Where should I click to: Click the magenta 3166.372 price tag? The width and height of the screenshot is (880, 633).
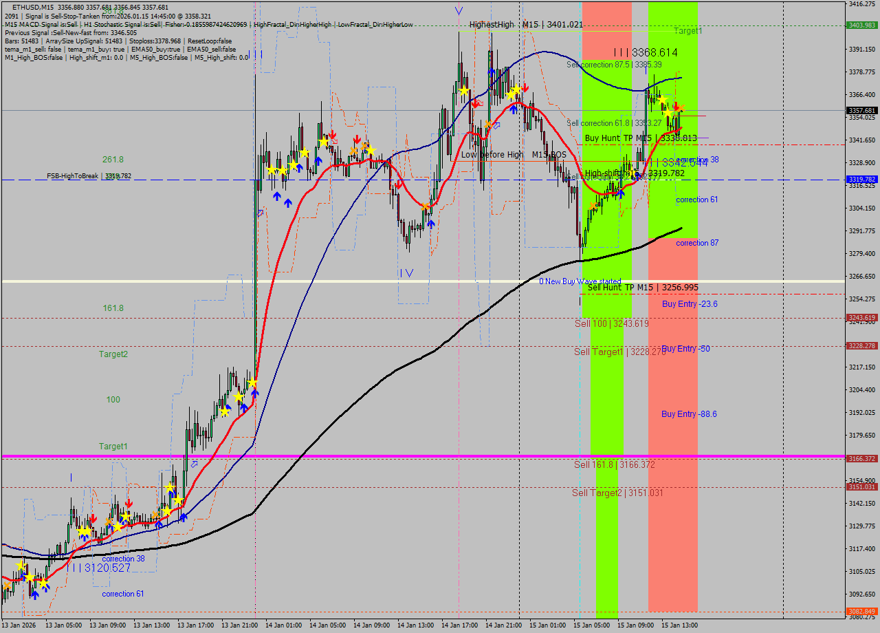coord(862,459)
